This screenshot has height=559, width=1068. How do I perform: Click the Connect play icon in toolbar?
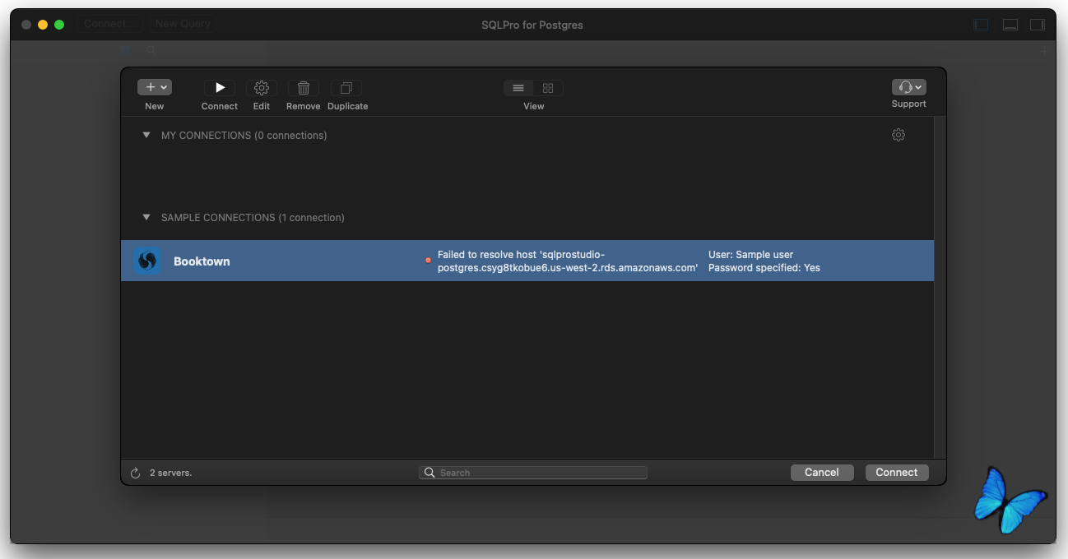click(220, 88)
